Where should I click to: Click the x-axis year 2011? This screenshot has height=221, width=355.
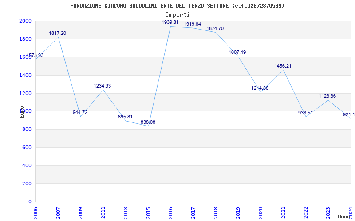point(103,213)
